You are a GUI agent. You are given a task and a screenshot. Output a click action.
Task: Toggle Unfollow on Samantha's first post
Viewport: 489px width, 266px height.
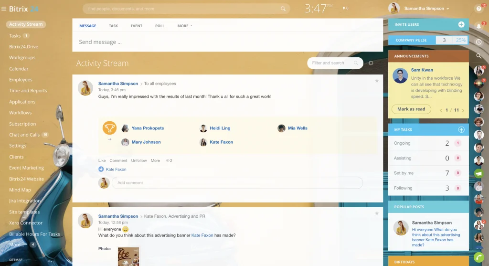tap(139, 160)
